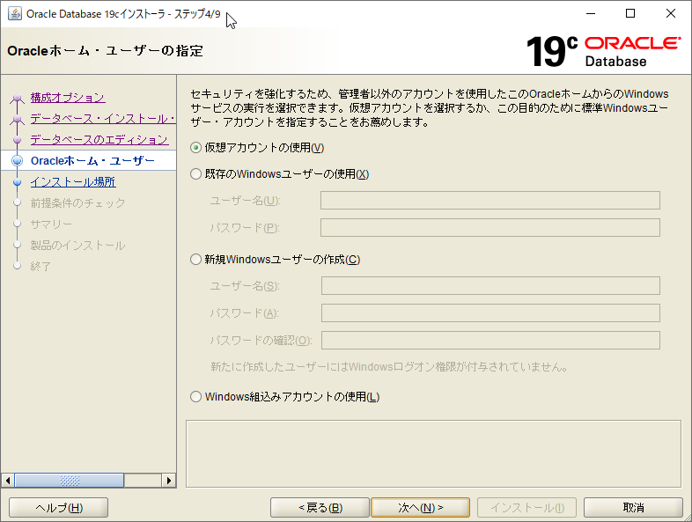Viewport: 692px width, 522px height.
Task: Click the Oracle Database 19c logo
Action: pos(603,52)
